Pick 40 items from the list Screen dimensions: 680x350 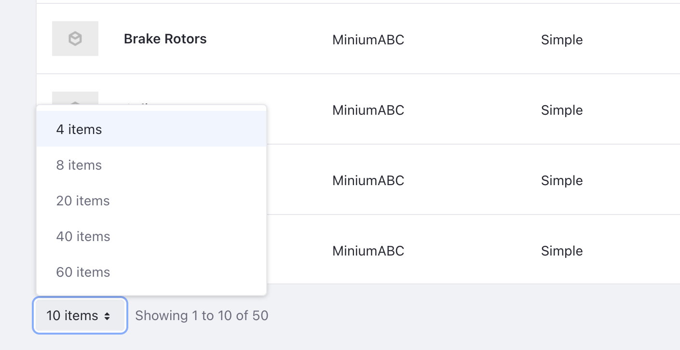pos(151,236)
